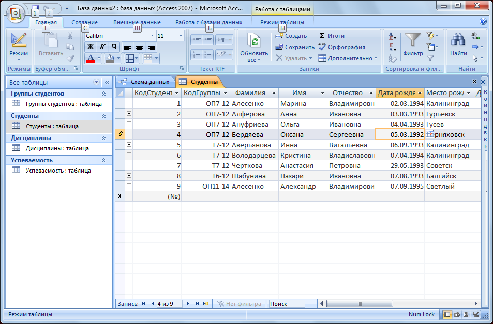Viewport: 493px width, 324px height.
Task: Click Select cursor icon in Найти group
Action: tap(477, 58)
